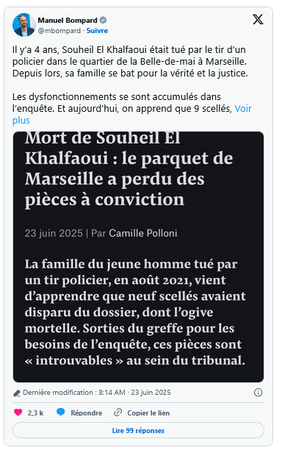
Task: Open the tweet info circle icon
Action: tap(258, 393)
